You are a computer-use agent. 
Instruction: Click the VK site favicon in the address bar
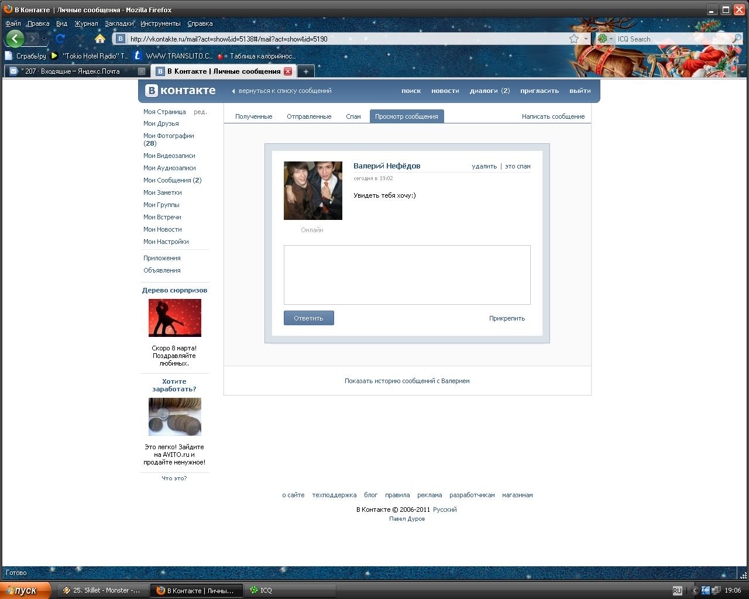121,39
